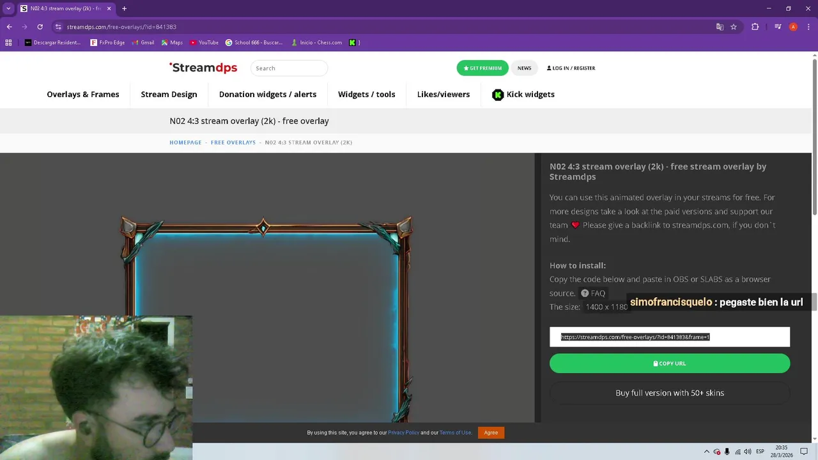
Task: Click the HOMEPAGE breadcrumb
Action: 185,142
